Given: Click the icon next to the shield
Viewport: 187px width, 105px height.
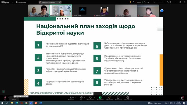Looking at the screenshot, I should tap(133, 2).
